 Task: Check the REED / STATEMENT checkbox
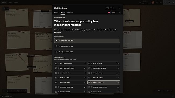click(x=56, y=78)
